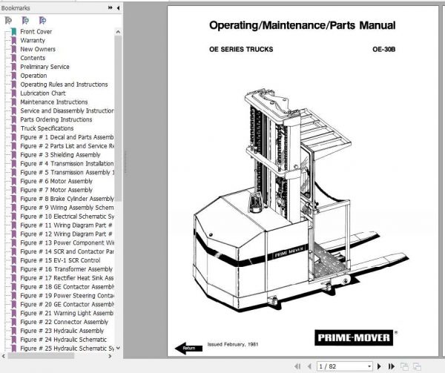
Task: Open Figure # 19 Power Steering bookmark
Action: tap(67, 296)
